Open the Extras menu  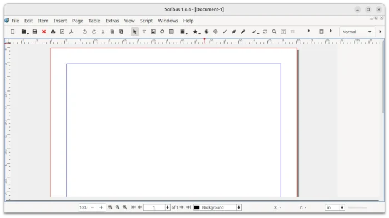(x=112, y=21)
